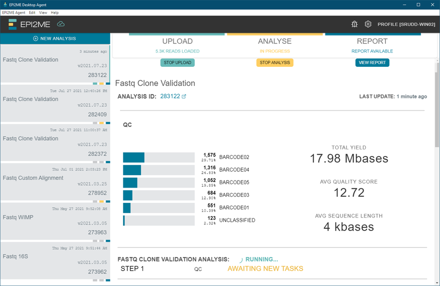Click 'Thu Jul 01 2021 2:03:23 PM' timestamp
This screenshot has height=286, width=440.
[x=79, y=170]
